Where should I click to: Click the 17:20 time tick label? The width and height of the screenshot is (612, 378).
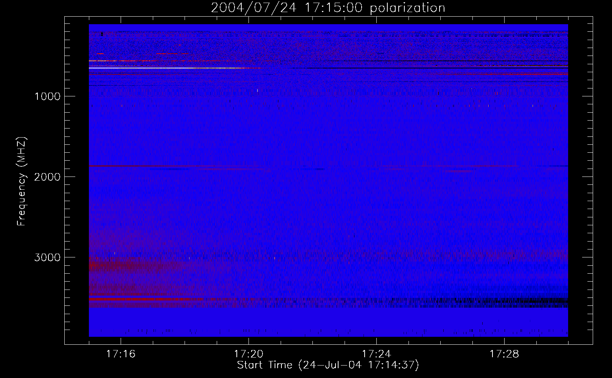tap(249, 354)
